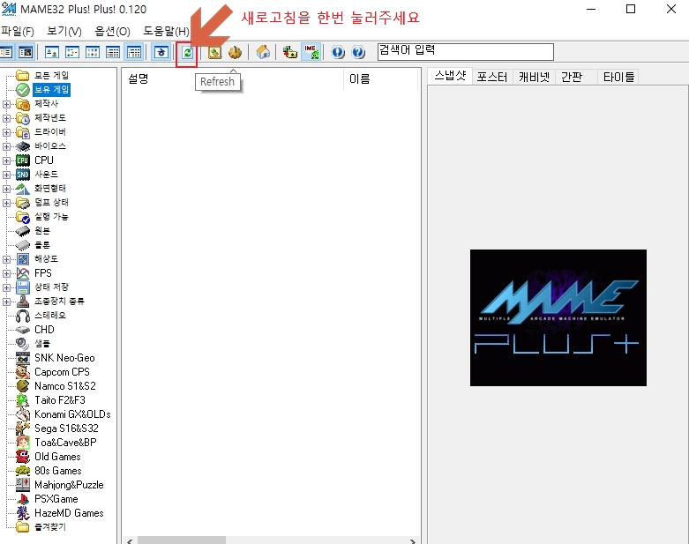
Task: Open the Sega S16&S32 folder icon
Action: pos(23,428)
